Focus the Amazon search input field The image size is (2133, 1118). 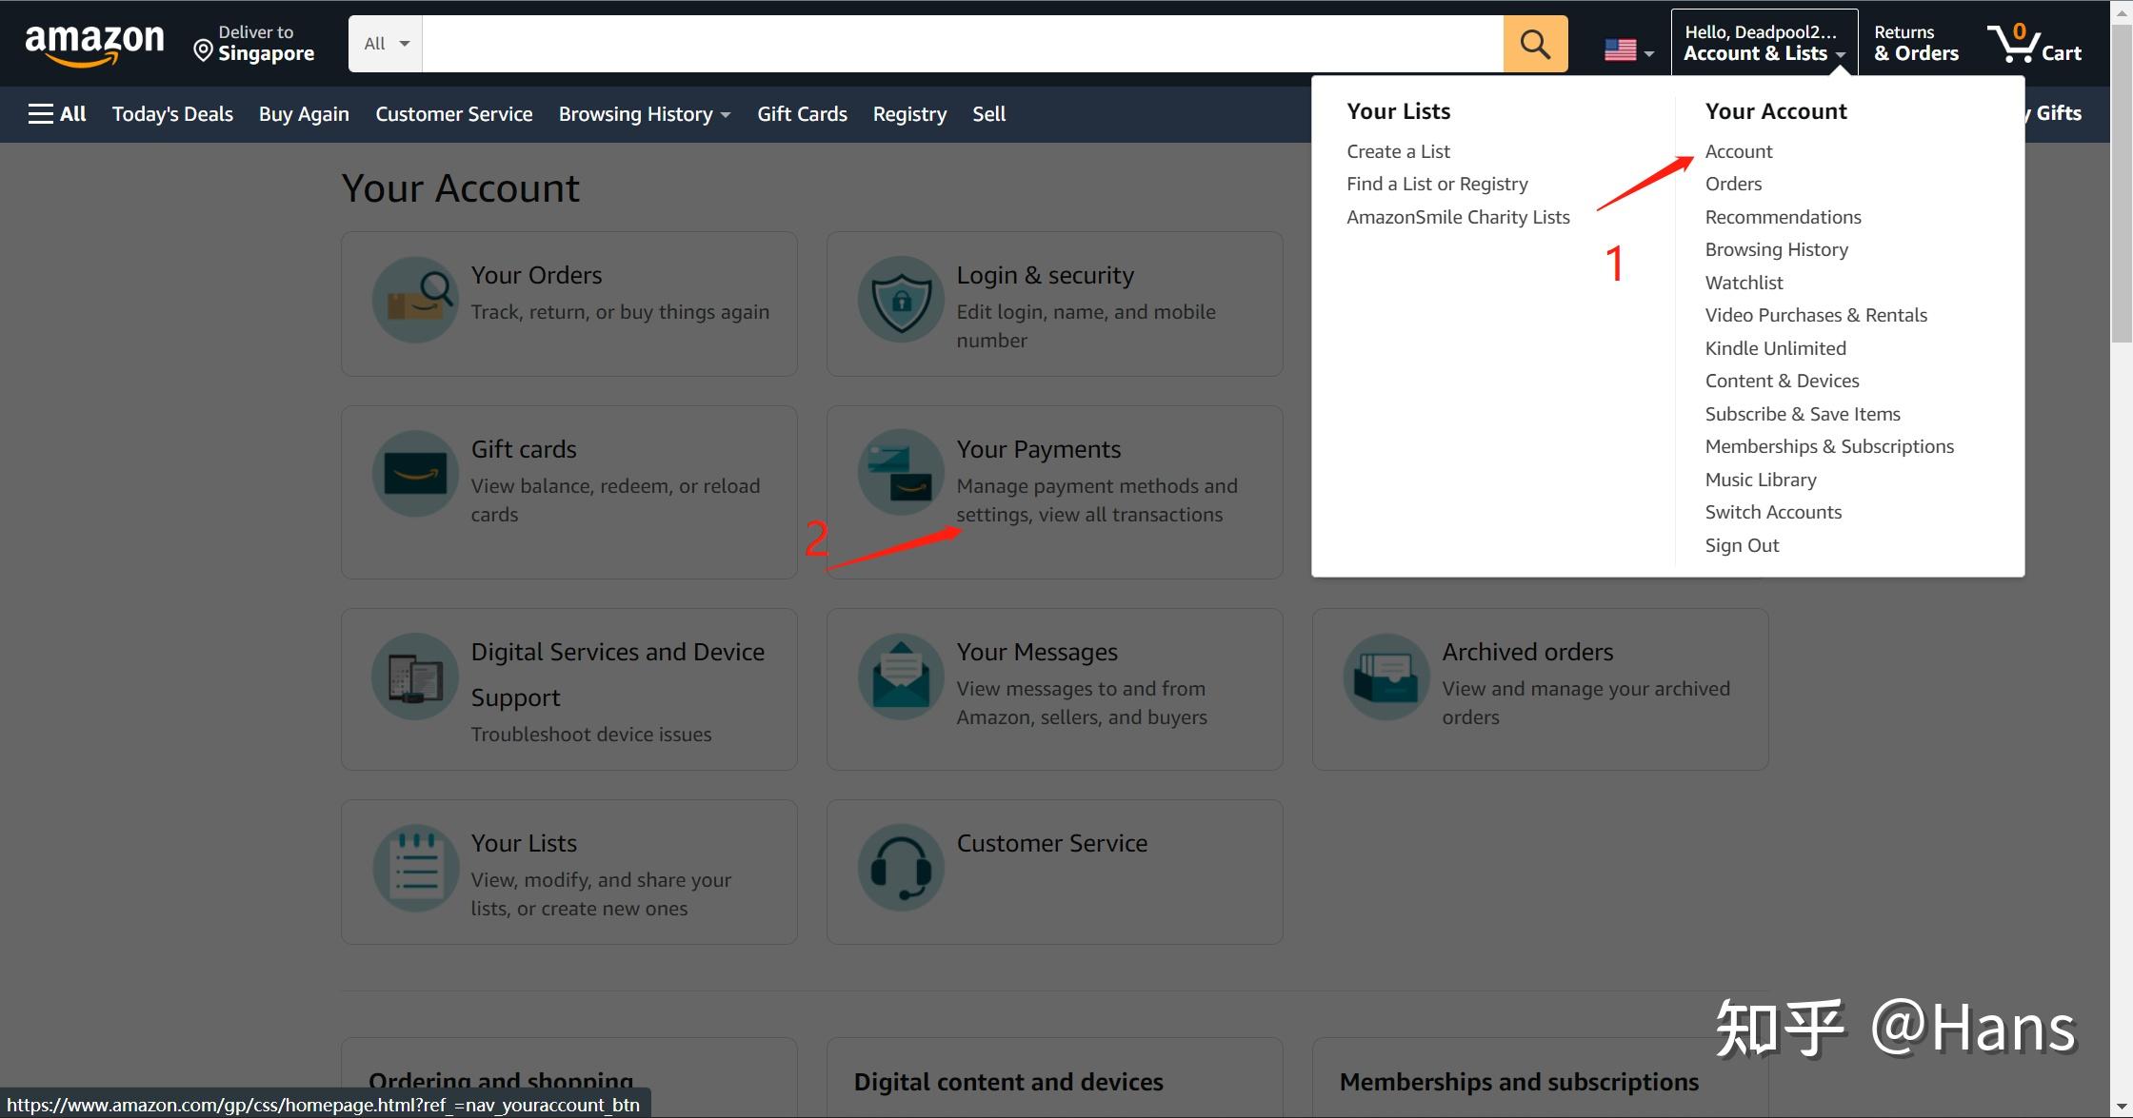[x=963, y=44]
